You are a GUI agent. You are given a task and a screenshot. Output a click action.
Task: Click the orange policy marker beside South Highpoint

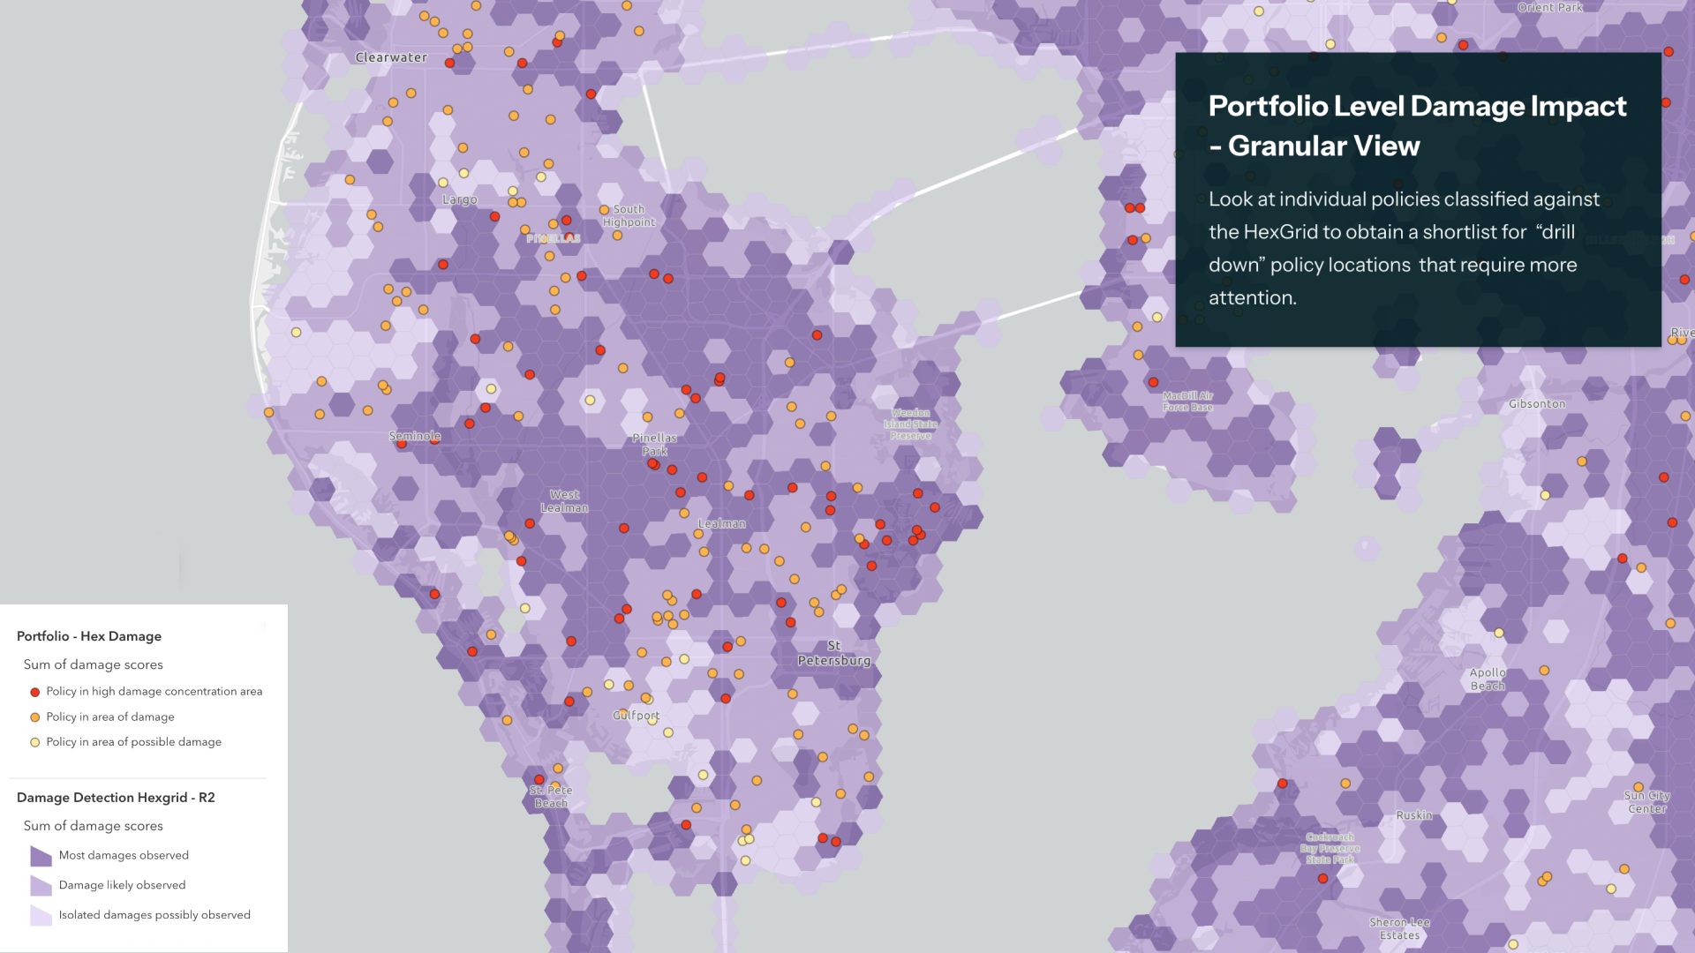pyautogui.click(x=605, y=210)
